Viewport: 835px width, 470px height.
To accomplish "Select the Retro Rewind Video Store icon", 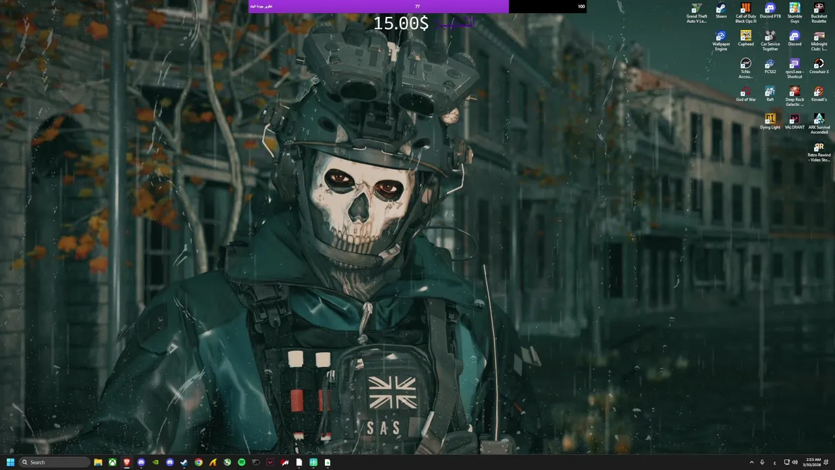I will (819, 151).
